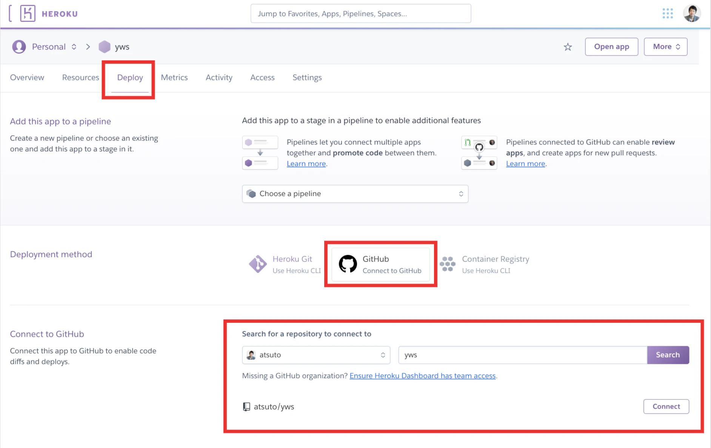Image resolution: width=711 pixels, height=448 pixels.
Task: Click the GitHub octocat icon
Action: click(348, 264)
